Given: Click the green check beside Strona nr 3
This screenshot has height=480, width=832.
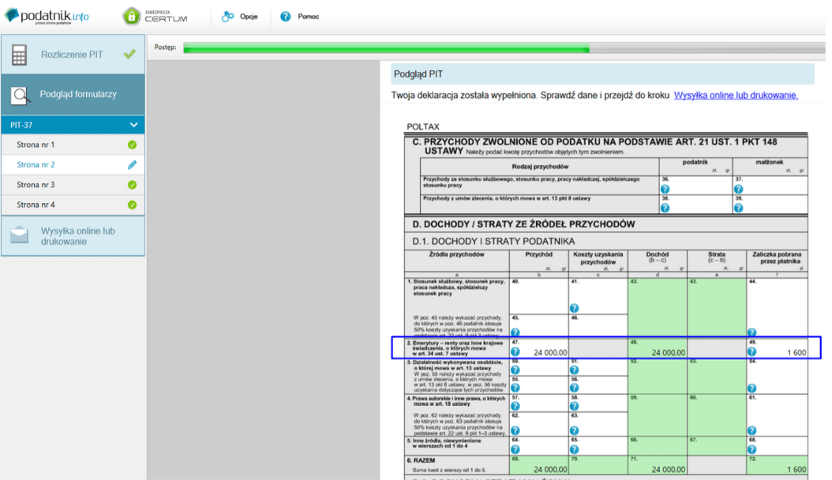Looking at the screenshot, I should tap(132, 185).
